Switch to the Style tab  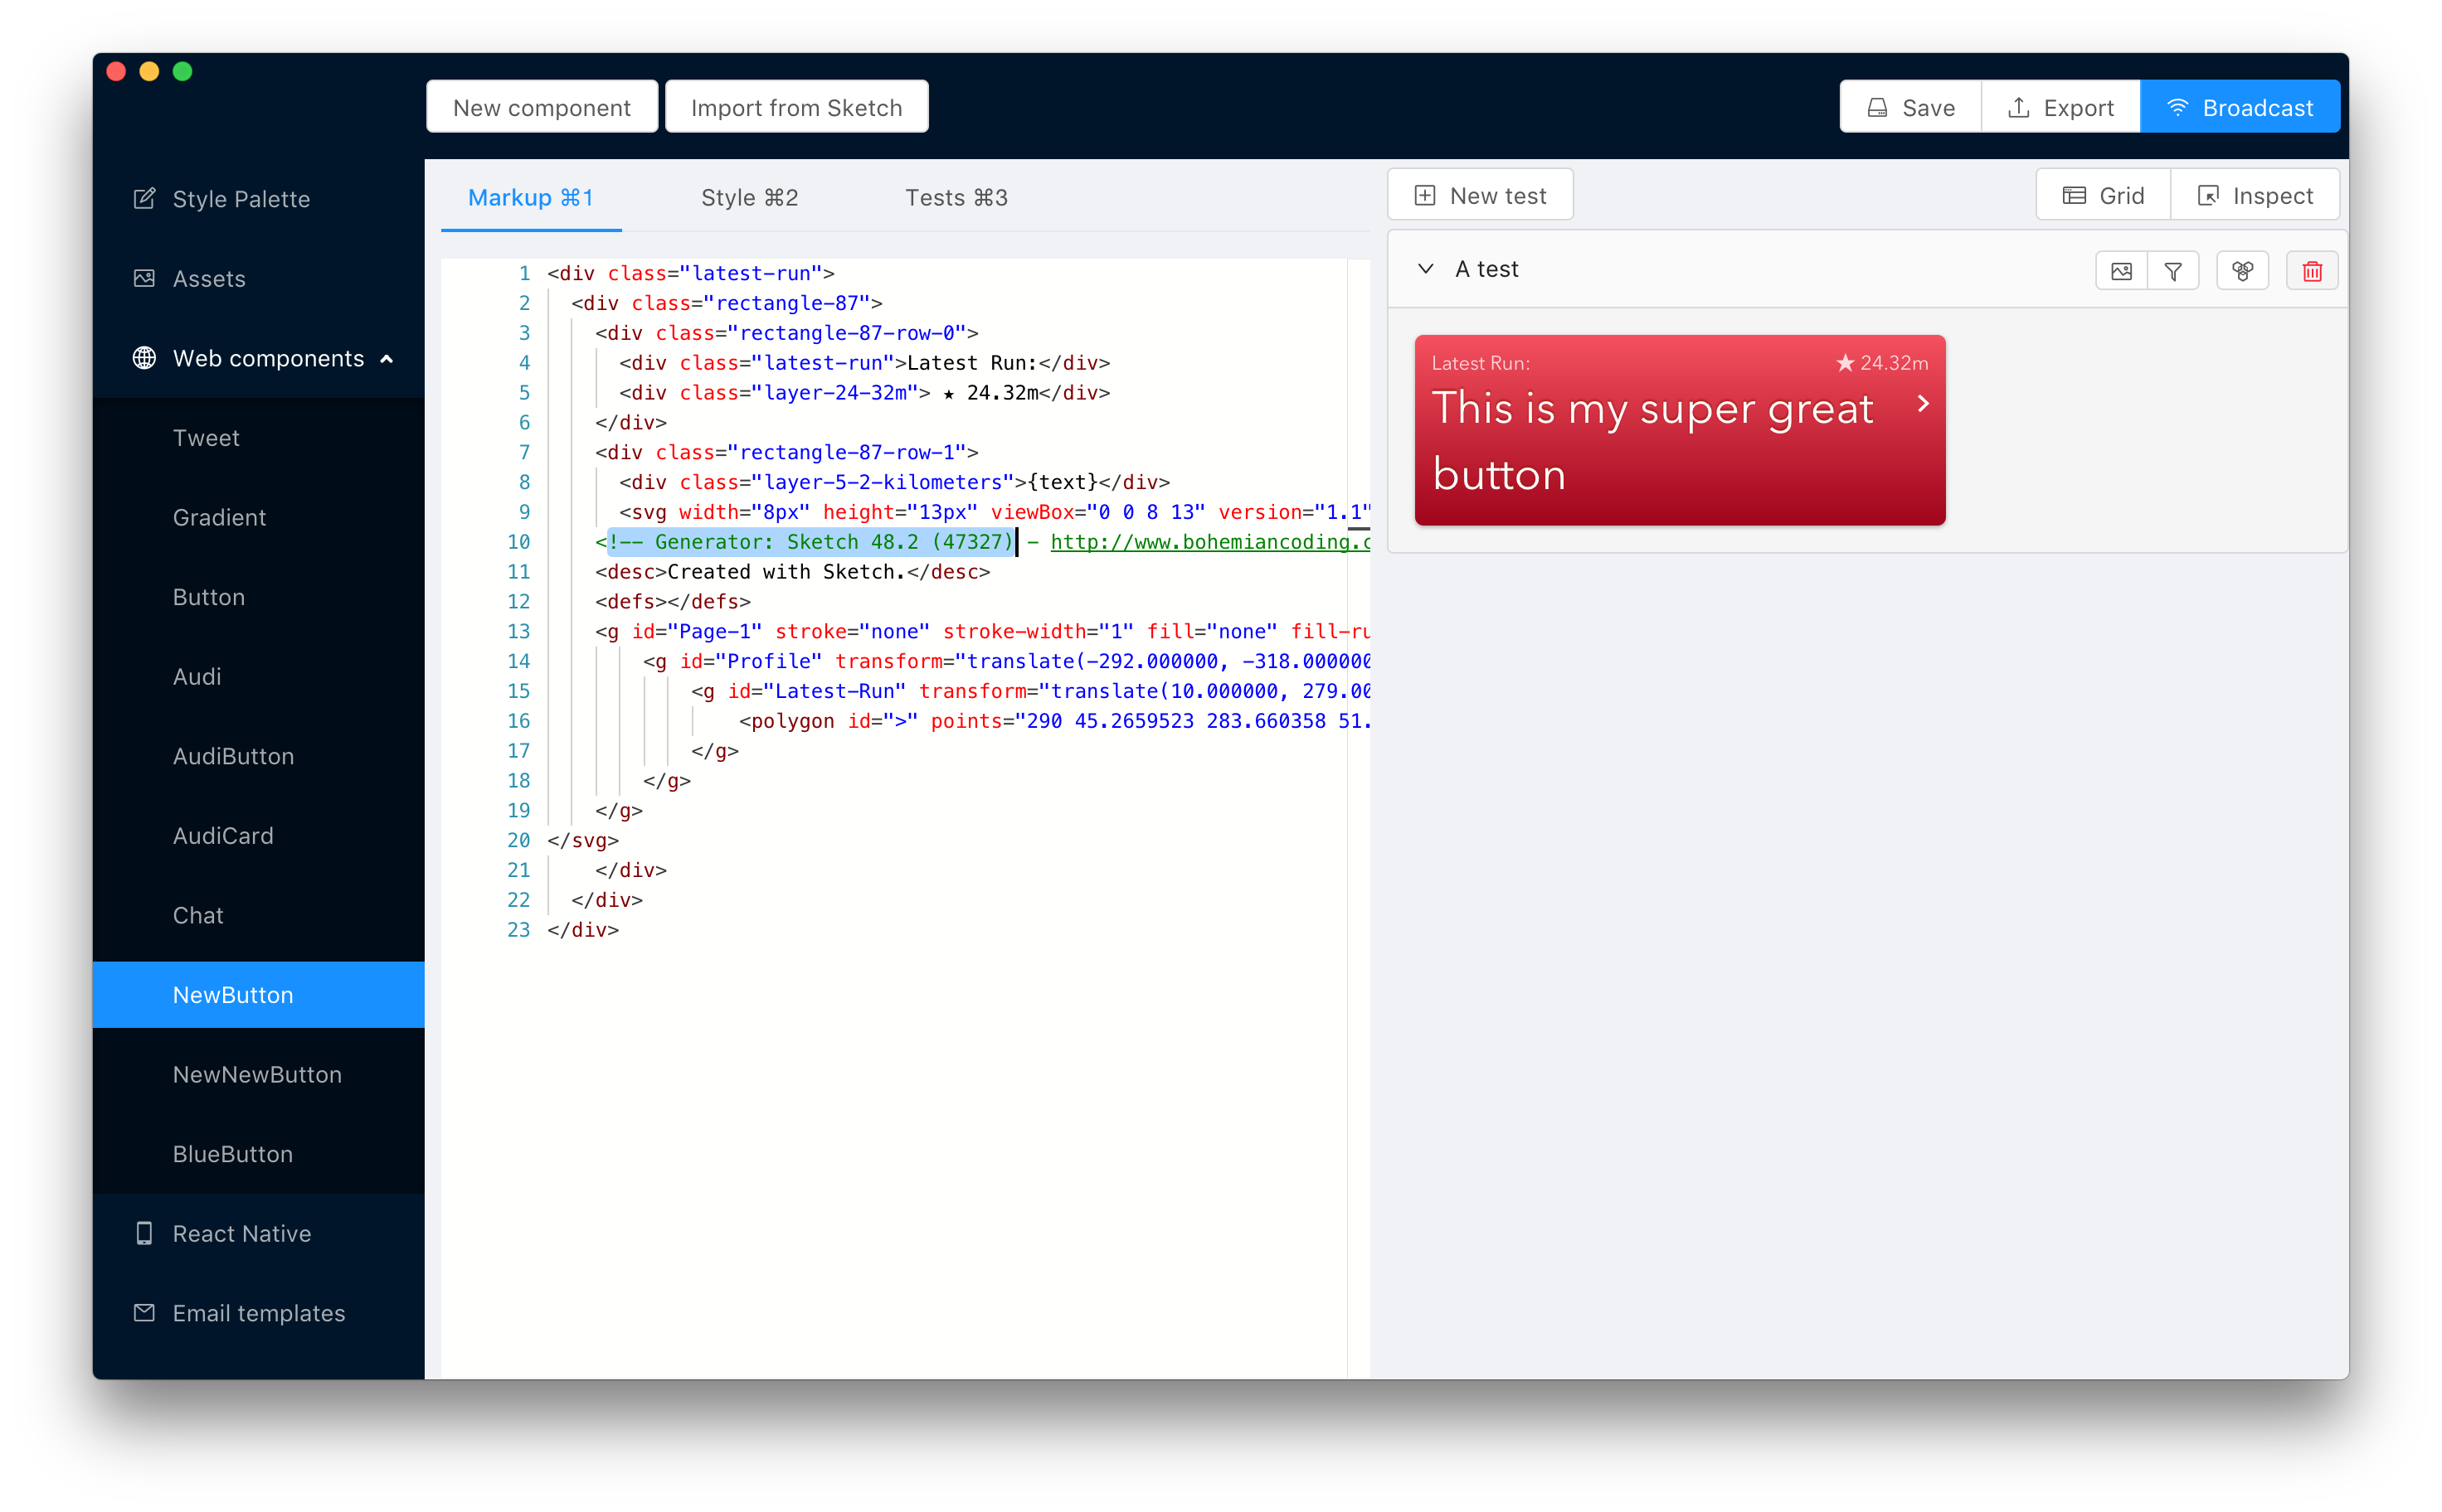pyautogui.click(x=749, y=198)
